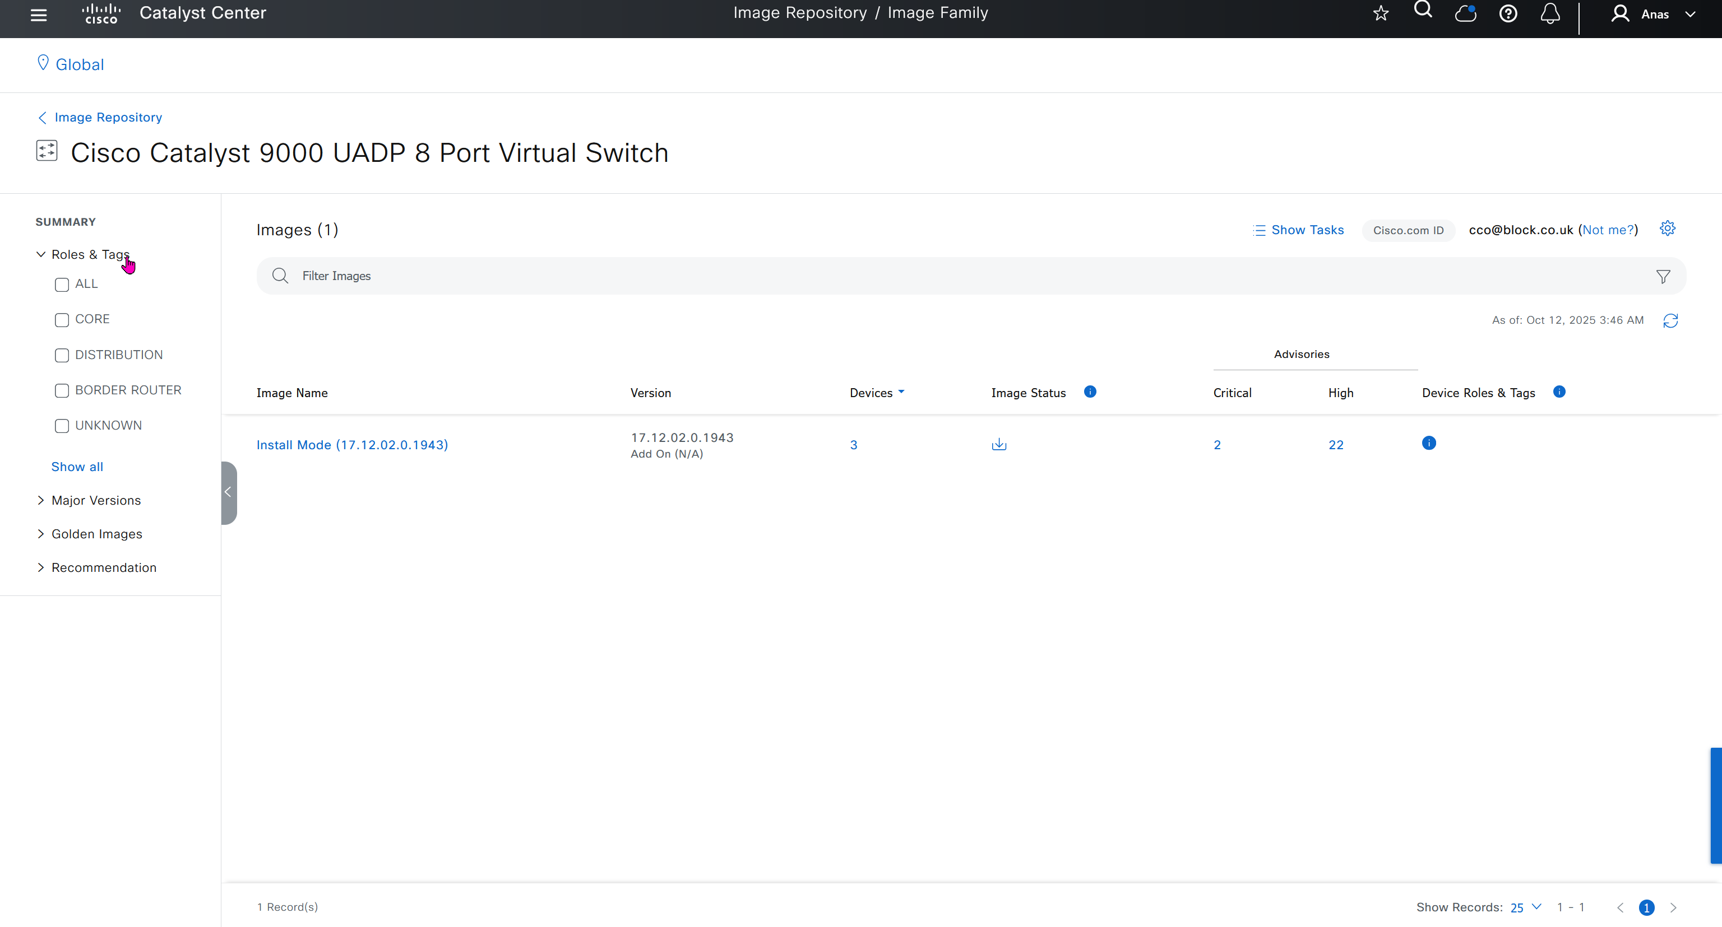The width and height of the screenshot is (1722, 927).
Task: Enable the DISTRIBUTION checkbox
Action: (x=62, y=355)
